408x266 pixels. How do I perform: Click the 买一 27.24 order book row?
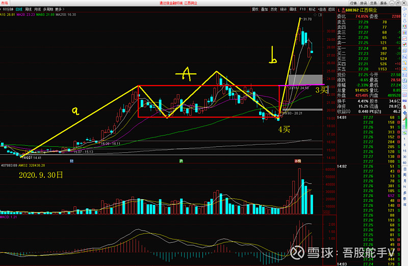369,48
